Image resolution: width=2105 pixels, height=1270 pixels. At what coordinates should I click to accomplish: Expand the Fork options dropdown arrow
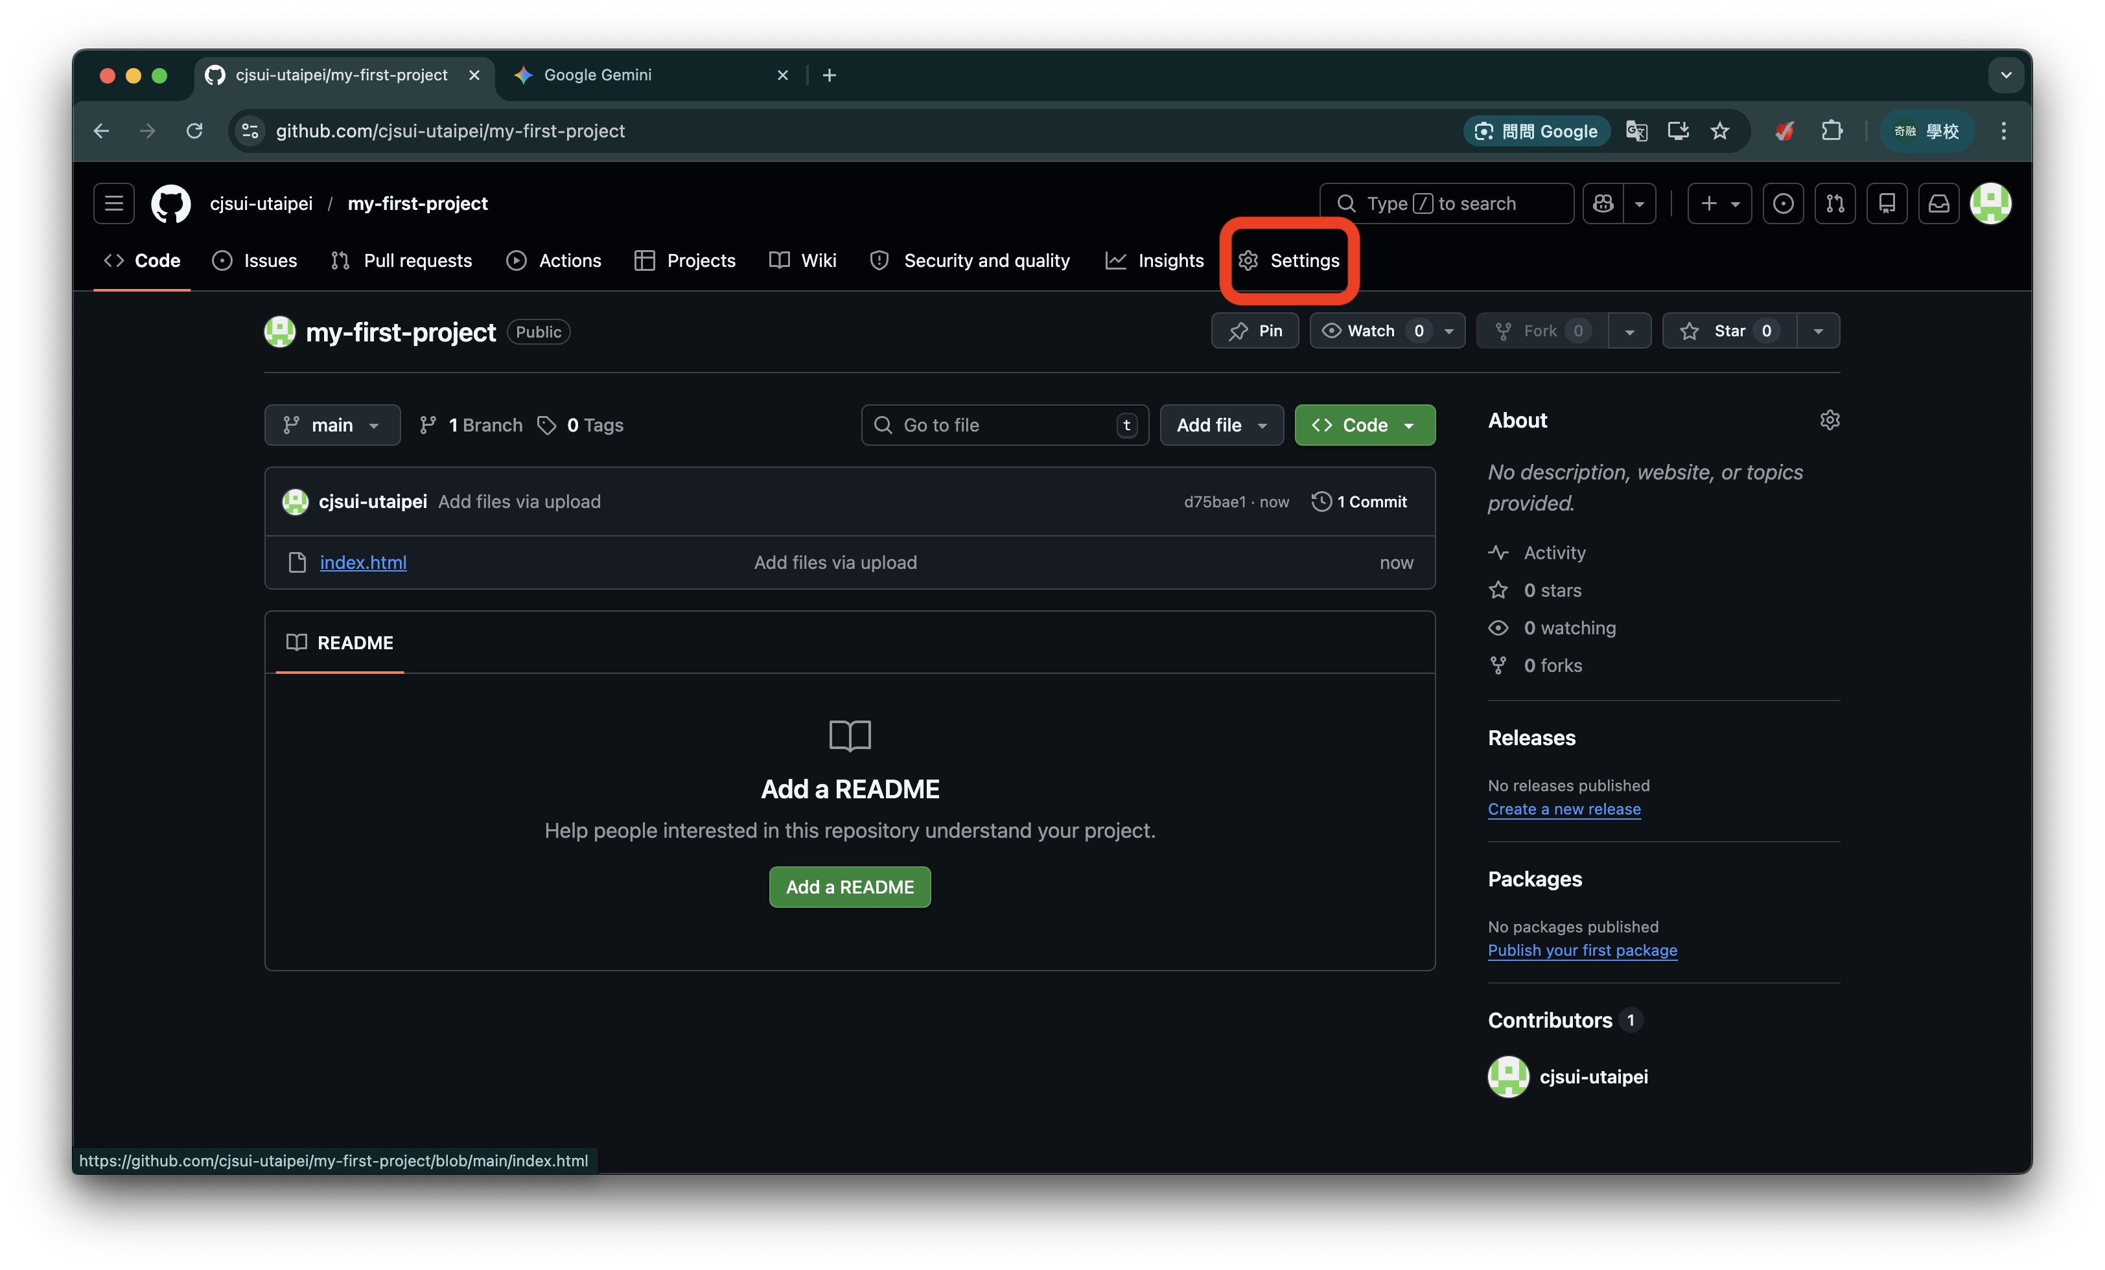tap(1629, 330)
